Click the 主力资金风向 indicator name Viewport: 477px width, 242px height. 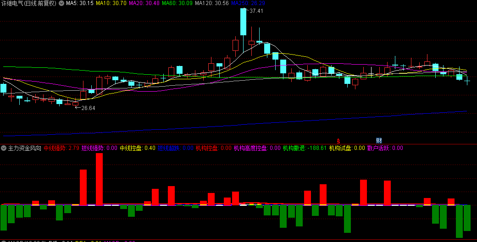pos(25,148)
